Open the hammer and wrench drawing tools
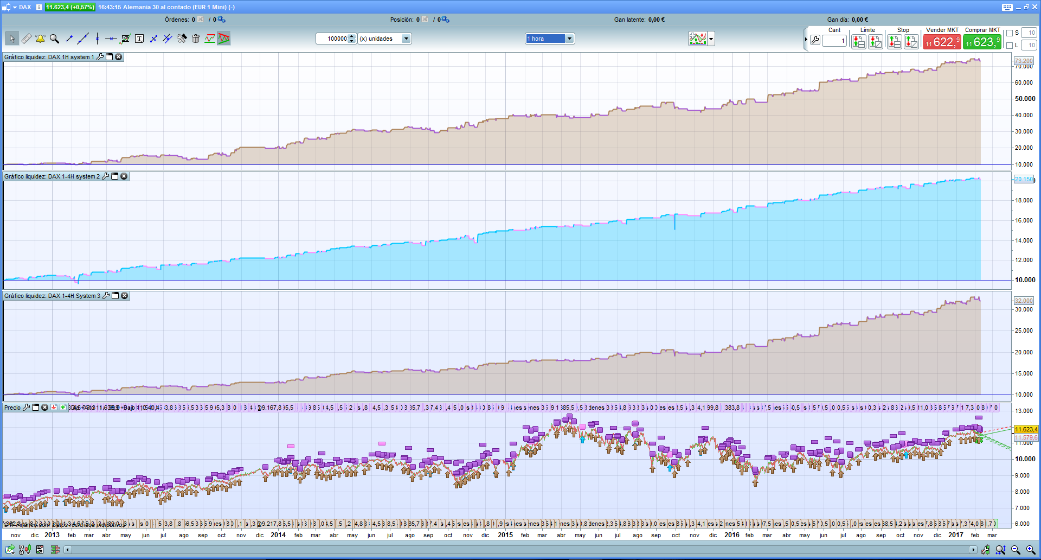 click(182, 39)
